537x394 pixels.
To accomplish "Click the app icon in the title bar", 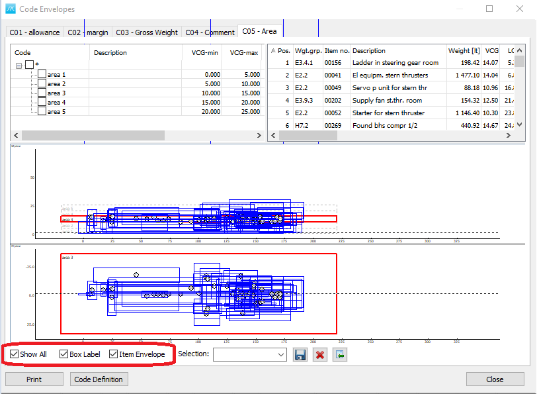I will 11,9.
